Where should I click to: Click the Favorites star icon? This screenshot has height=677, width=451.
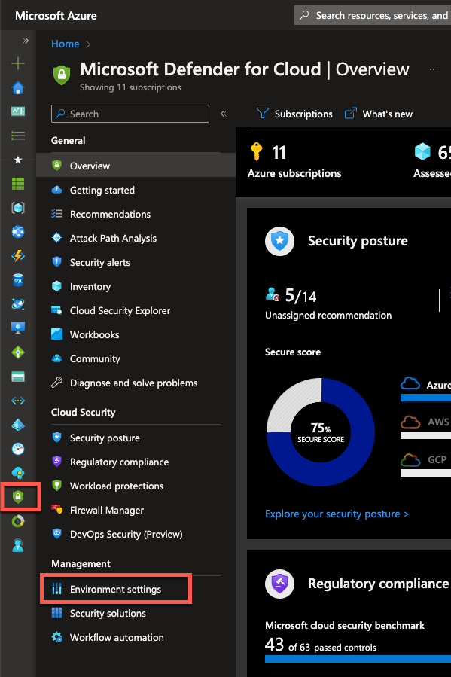[x=18, y=160]
